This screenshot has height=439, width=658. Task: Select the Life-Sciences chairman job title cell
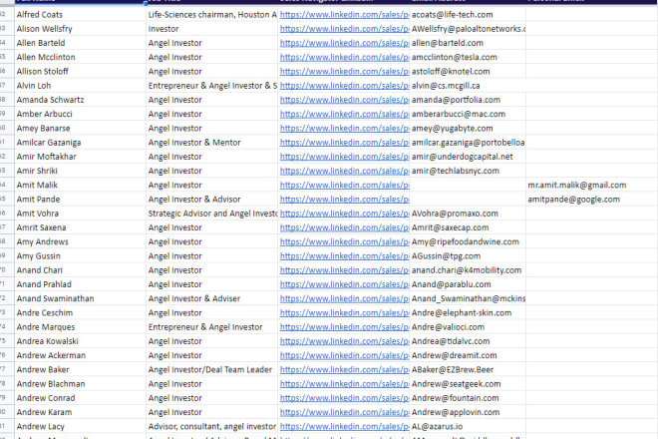(x=211, y=15)
